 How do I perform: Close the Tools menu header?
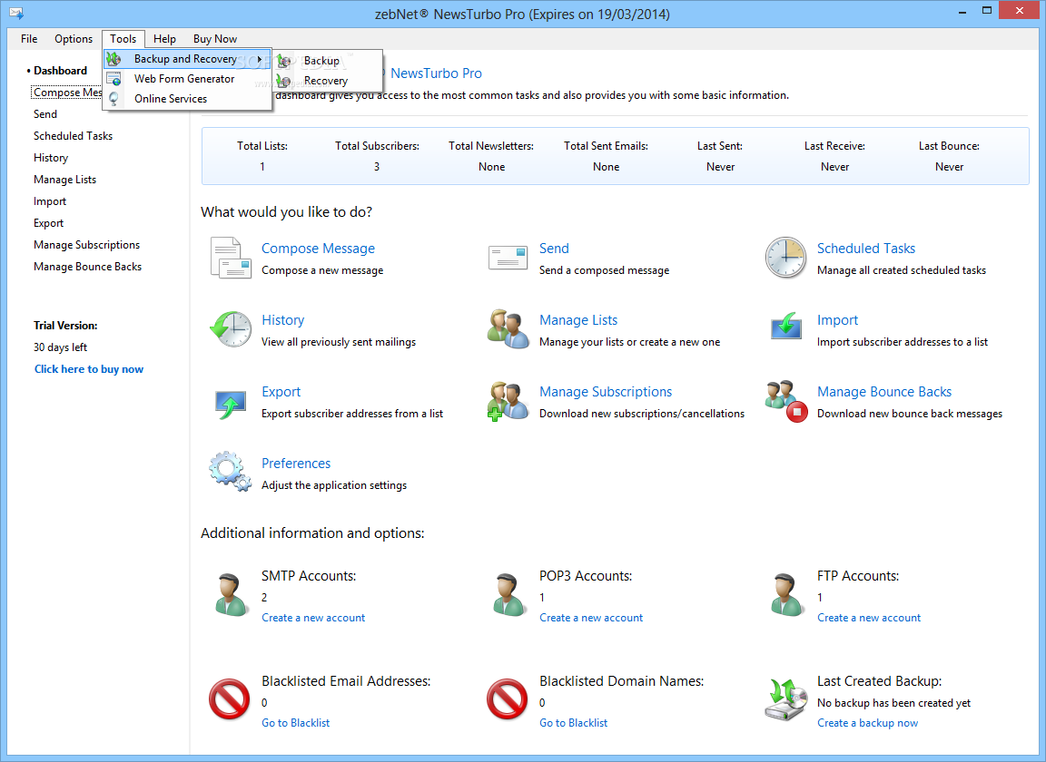tap(123, 39)
